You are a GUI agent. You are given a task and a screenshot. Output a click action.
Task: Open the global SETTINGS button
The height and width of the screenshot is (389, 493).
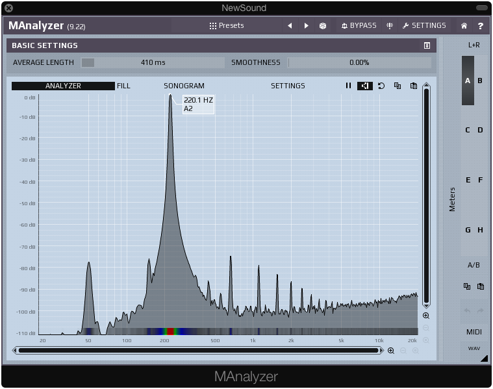(x=424, y=25)
